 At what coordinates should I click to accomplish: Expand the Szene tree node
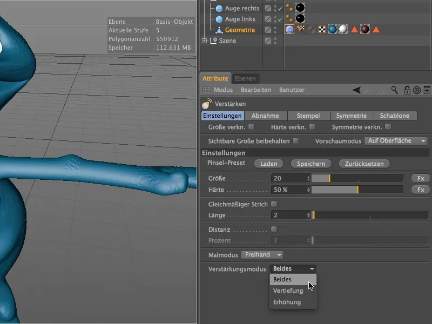pos(205,41)
